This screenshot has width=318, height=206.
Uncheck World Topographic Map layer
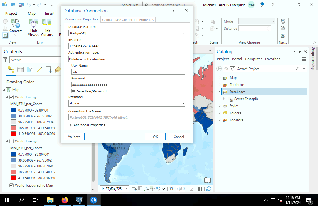(x=11, y=185)
